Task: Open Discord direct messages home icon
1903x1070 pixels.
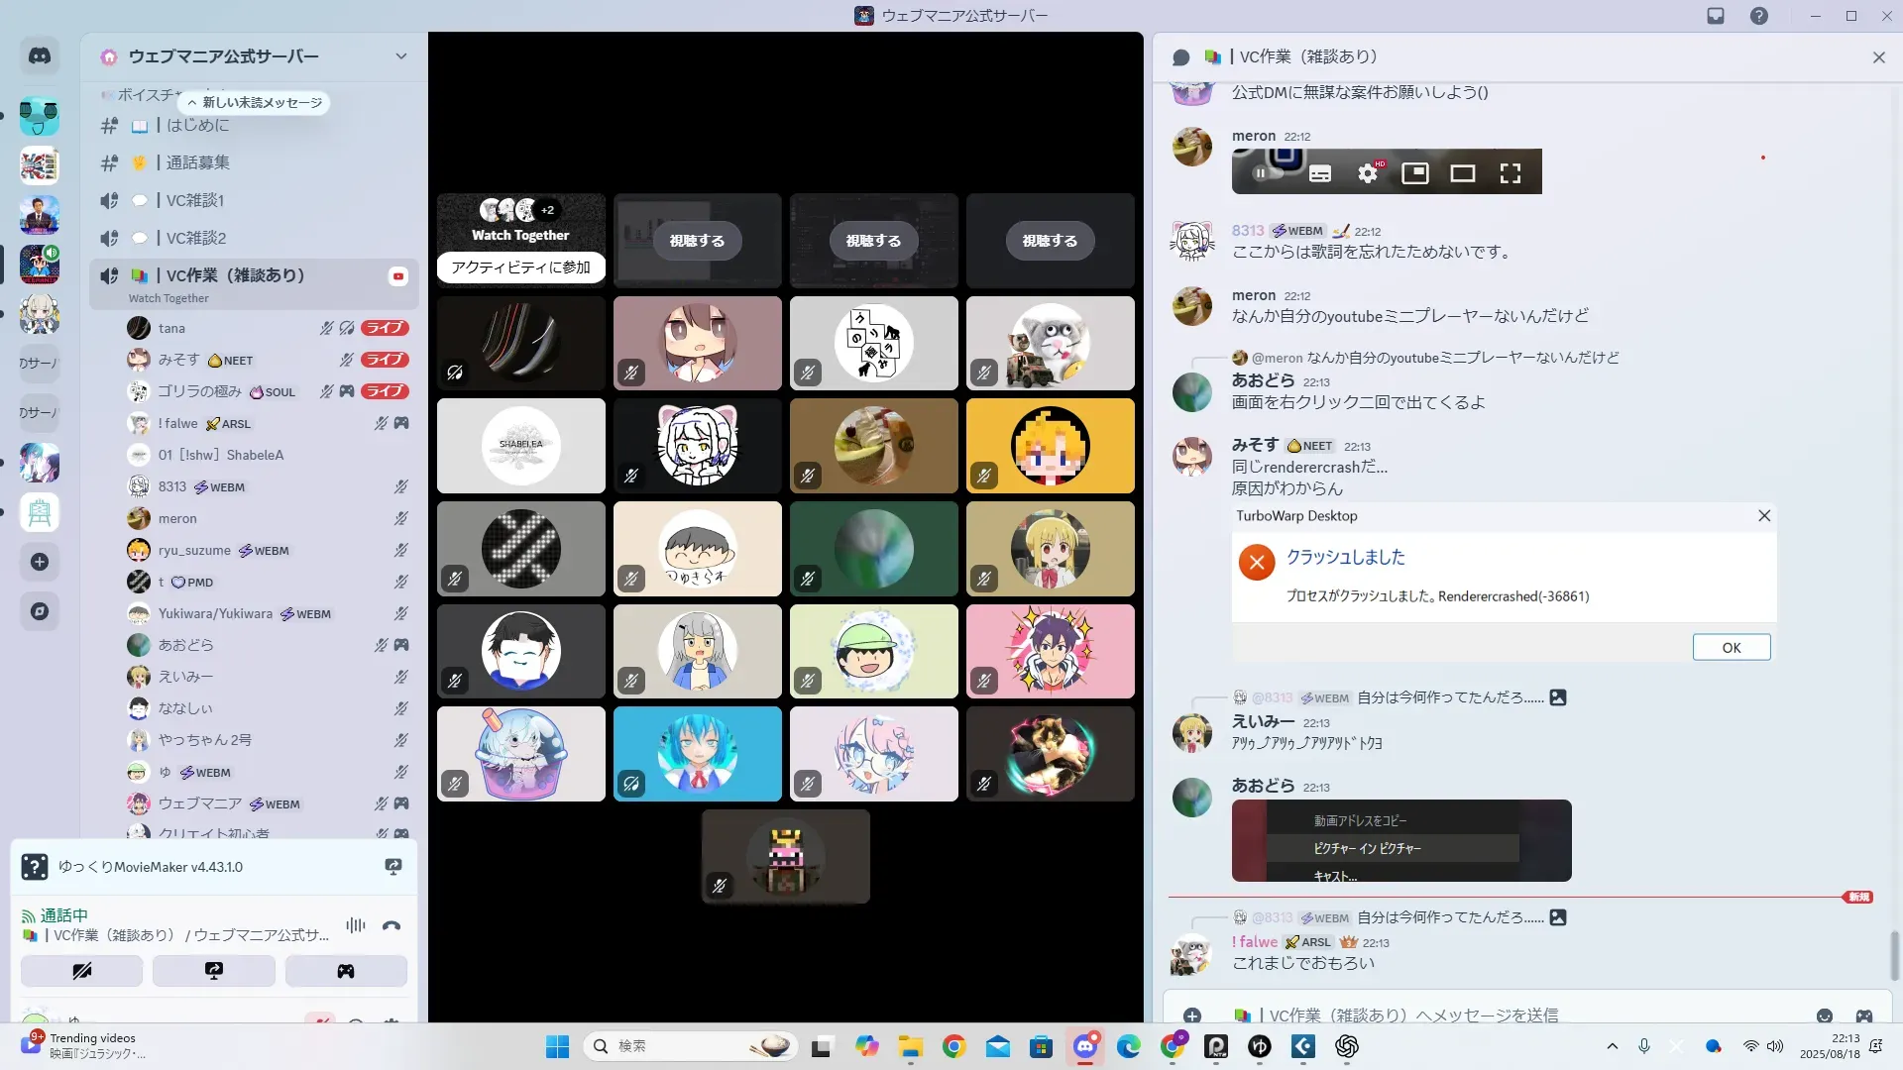Action: [x=40, y=56]
